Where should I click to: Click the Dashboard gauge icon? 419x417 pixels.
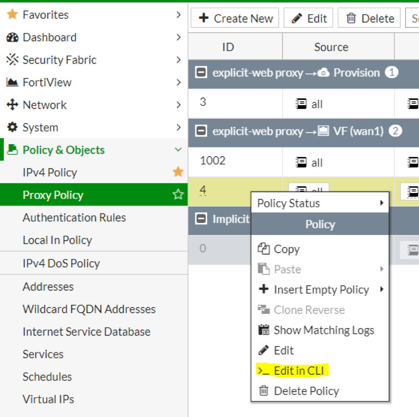click(12, 37)
